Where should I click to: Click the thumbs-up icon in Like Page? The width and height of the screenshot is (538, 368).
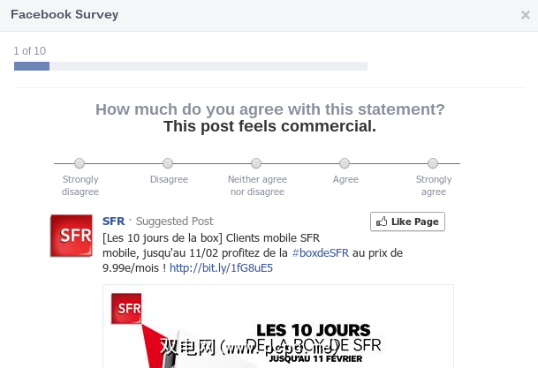[383, 222]
